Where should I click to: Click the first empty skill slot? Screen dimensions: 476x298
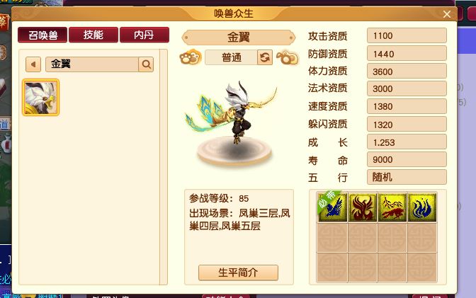pyautogui.click(x=332, y=238)
